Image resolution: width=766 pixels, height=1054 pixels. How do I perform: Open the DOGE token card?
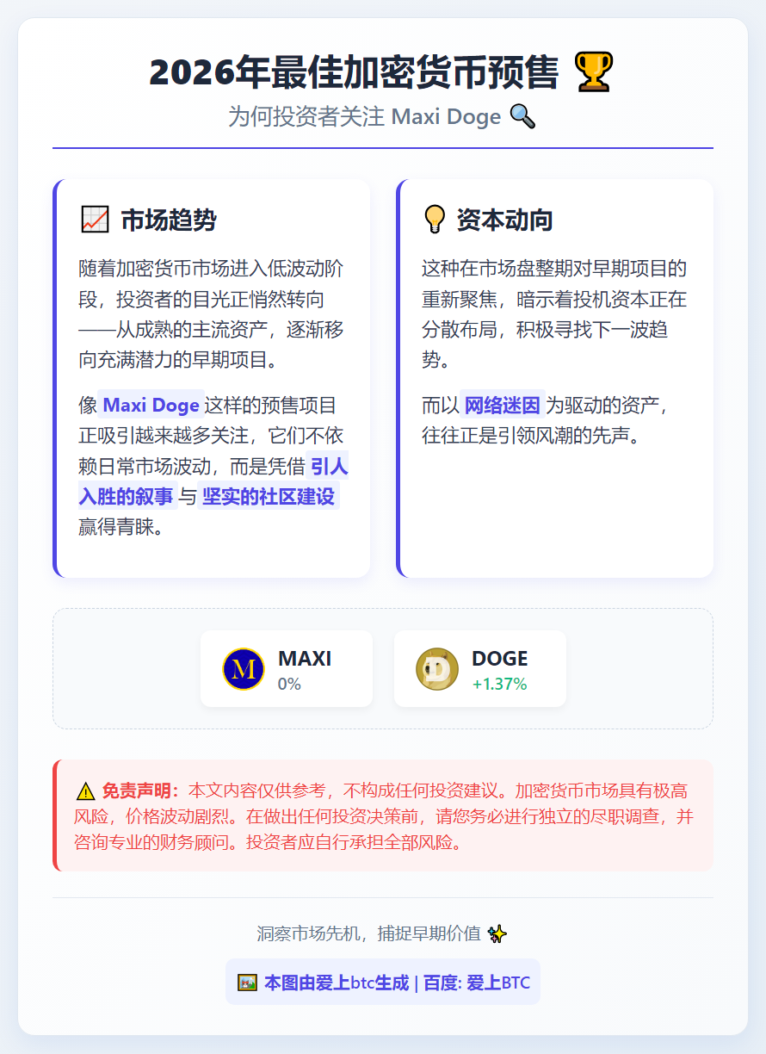click(480, 669)
